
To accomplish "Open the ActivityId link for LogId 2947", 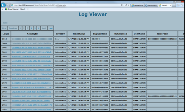I will pyautogui.click(x=32, y=109).
